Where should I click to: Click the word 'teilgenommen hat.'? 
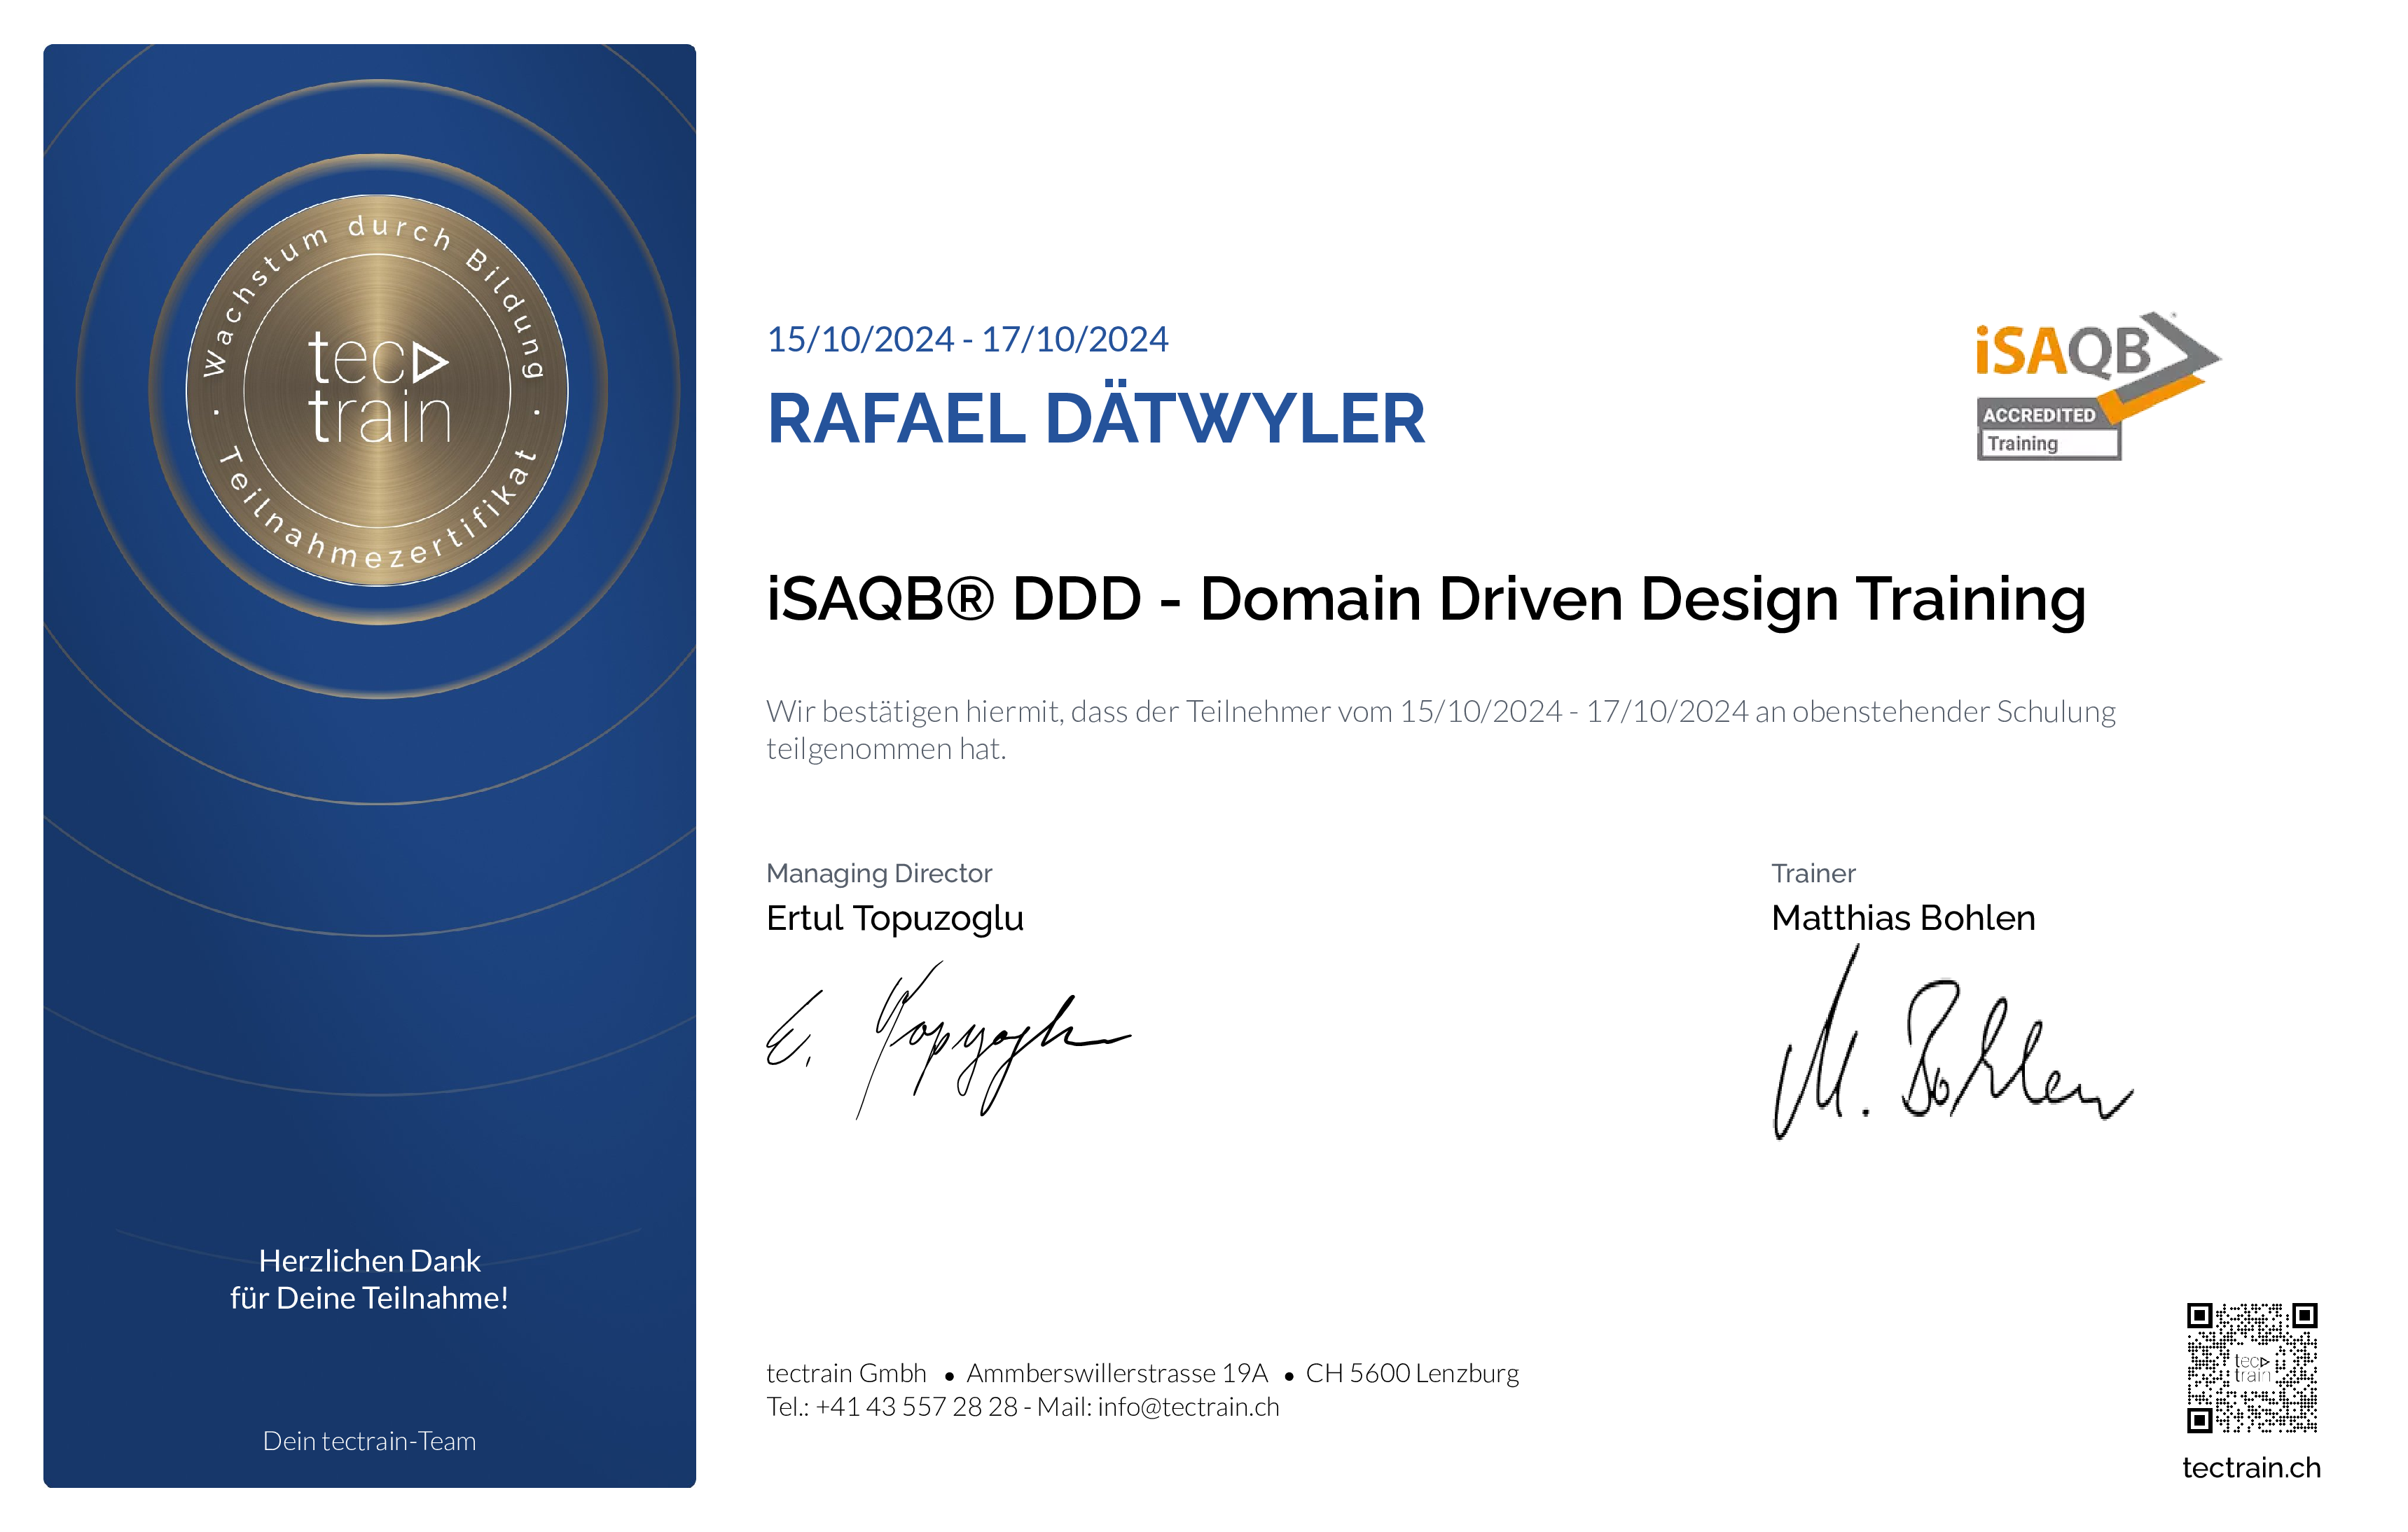point(886,749)
